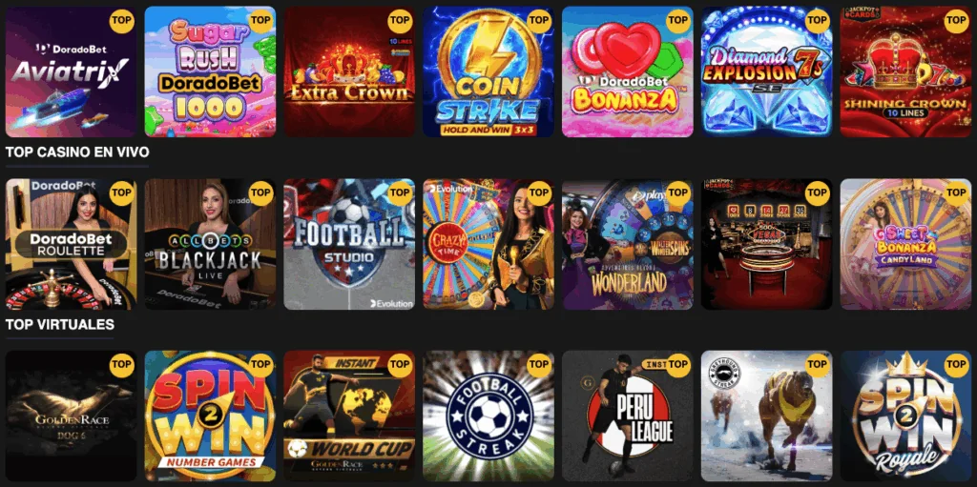Screen dimensions: 977x487
Task: Open the Extra Crown slot
Action: [349, 71]
